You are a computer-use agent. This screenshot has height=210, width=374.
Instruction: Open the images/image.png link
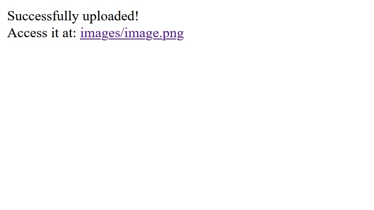pos(132,33)
